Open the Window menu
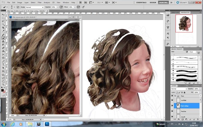 (x=66, y=2)
